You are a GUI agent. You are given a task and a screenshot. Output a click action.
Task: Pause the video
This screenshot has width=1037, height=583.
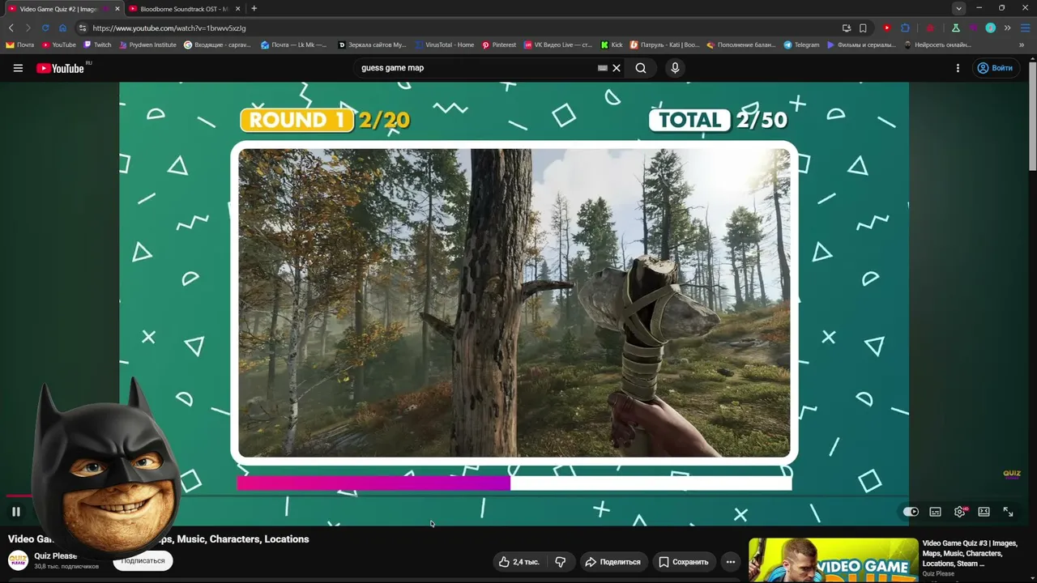point(15,512)
